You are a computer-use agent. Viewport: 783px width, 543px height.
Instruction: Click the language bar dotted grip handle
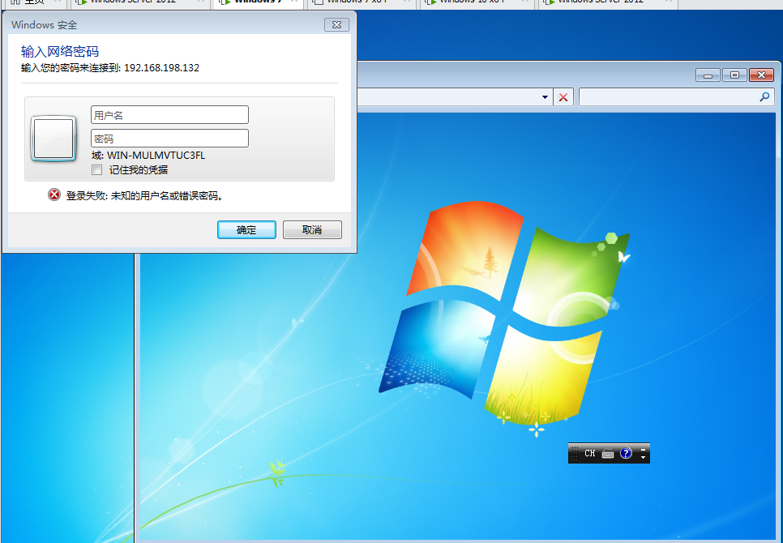point(574,453)
